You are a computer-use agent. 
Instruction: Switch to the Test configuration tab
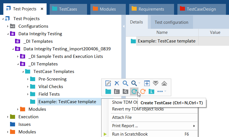pyautogui.click(x=171, y=22)
